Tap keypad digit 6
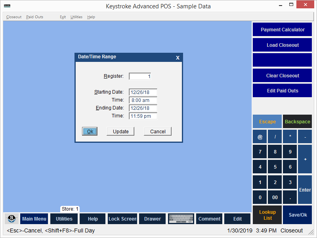Viewport: 317px width, 238px height. [x=290, y=167]
